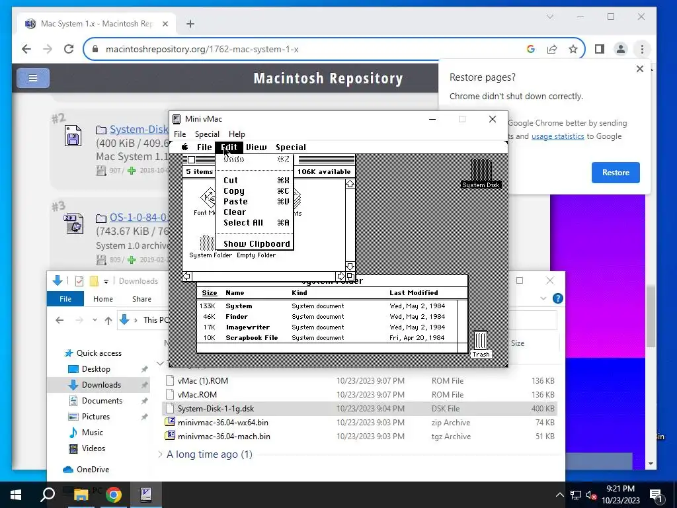Select Downloads in the navigation pane
Screen dimensions: 677x508
pyautogui.click(x=99, y=384)
